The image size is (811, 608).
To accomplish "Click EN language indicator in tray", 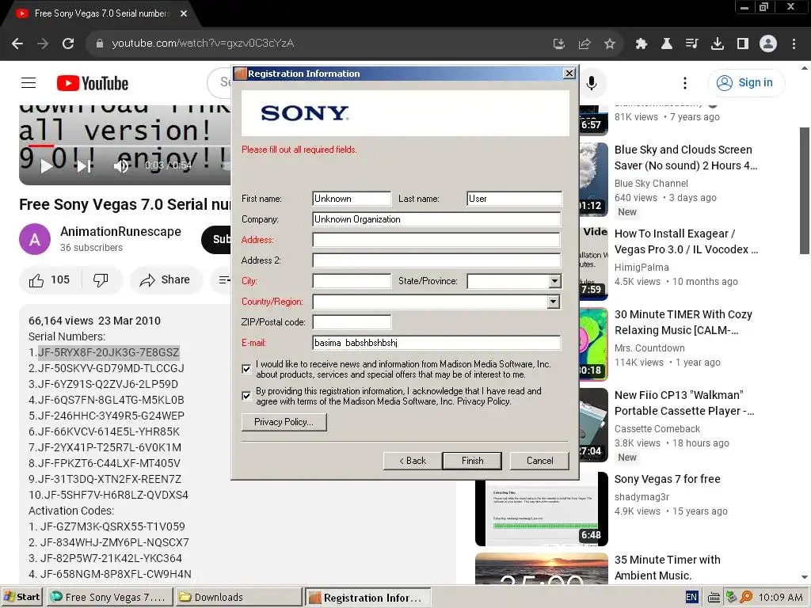I will click(x=691, y=597).
